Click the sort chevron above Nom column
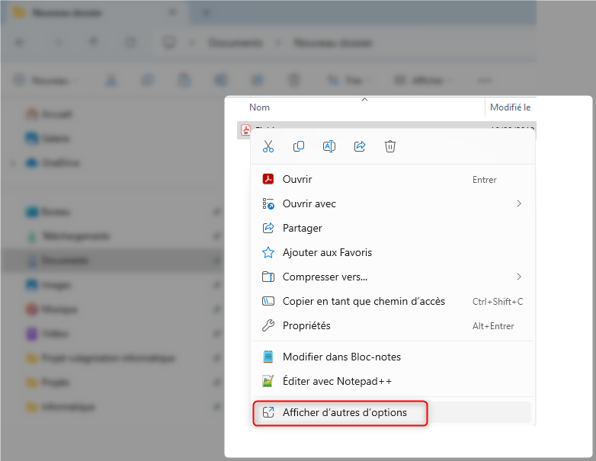This screenshot has height=461, width=596. pos(364,99)
